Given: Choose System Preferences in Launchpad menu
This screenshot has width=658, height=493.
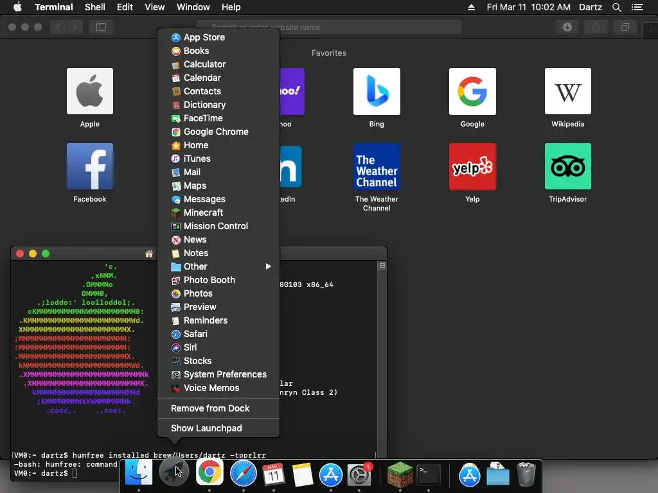Looking at the screenshot, I should (218, 374).
